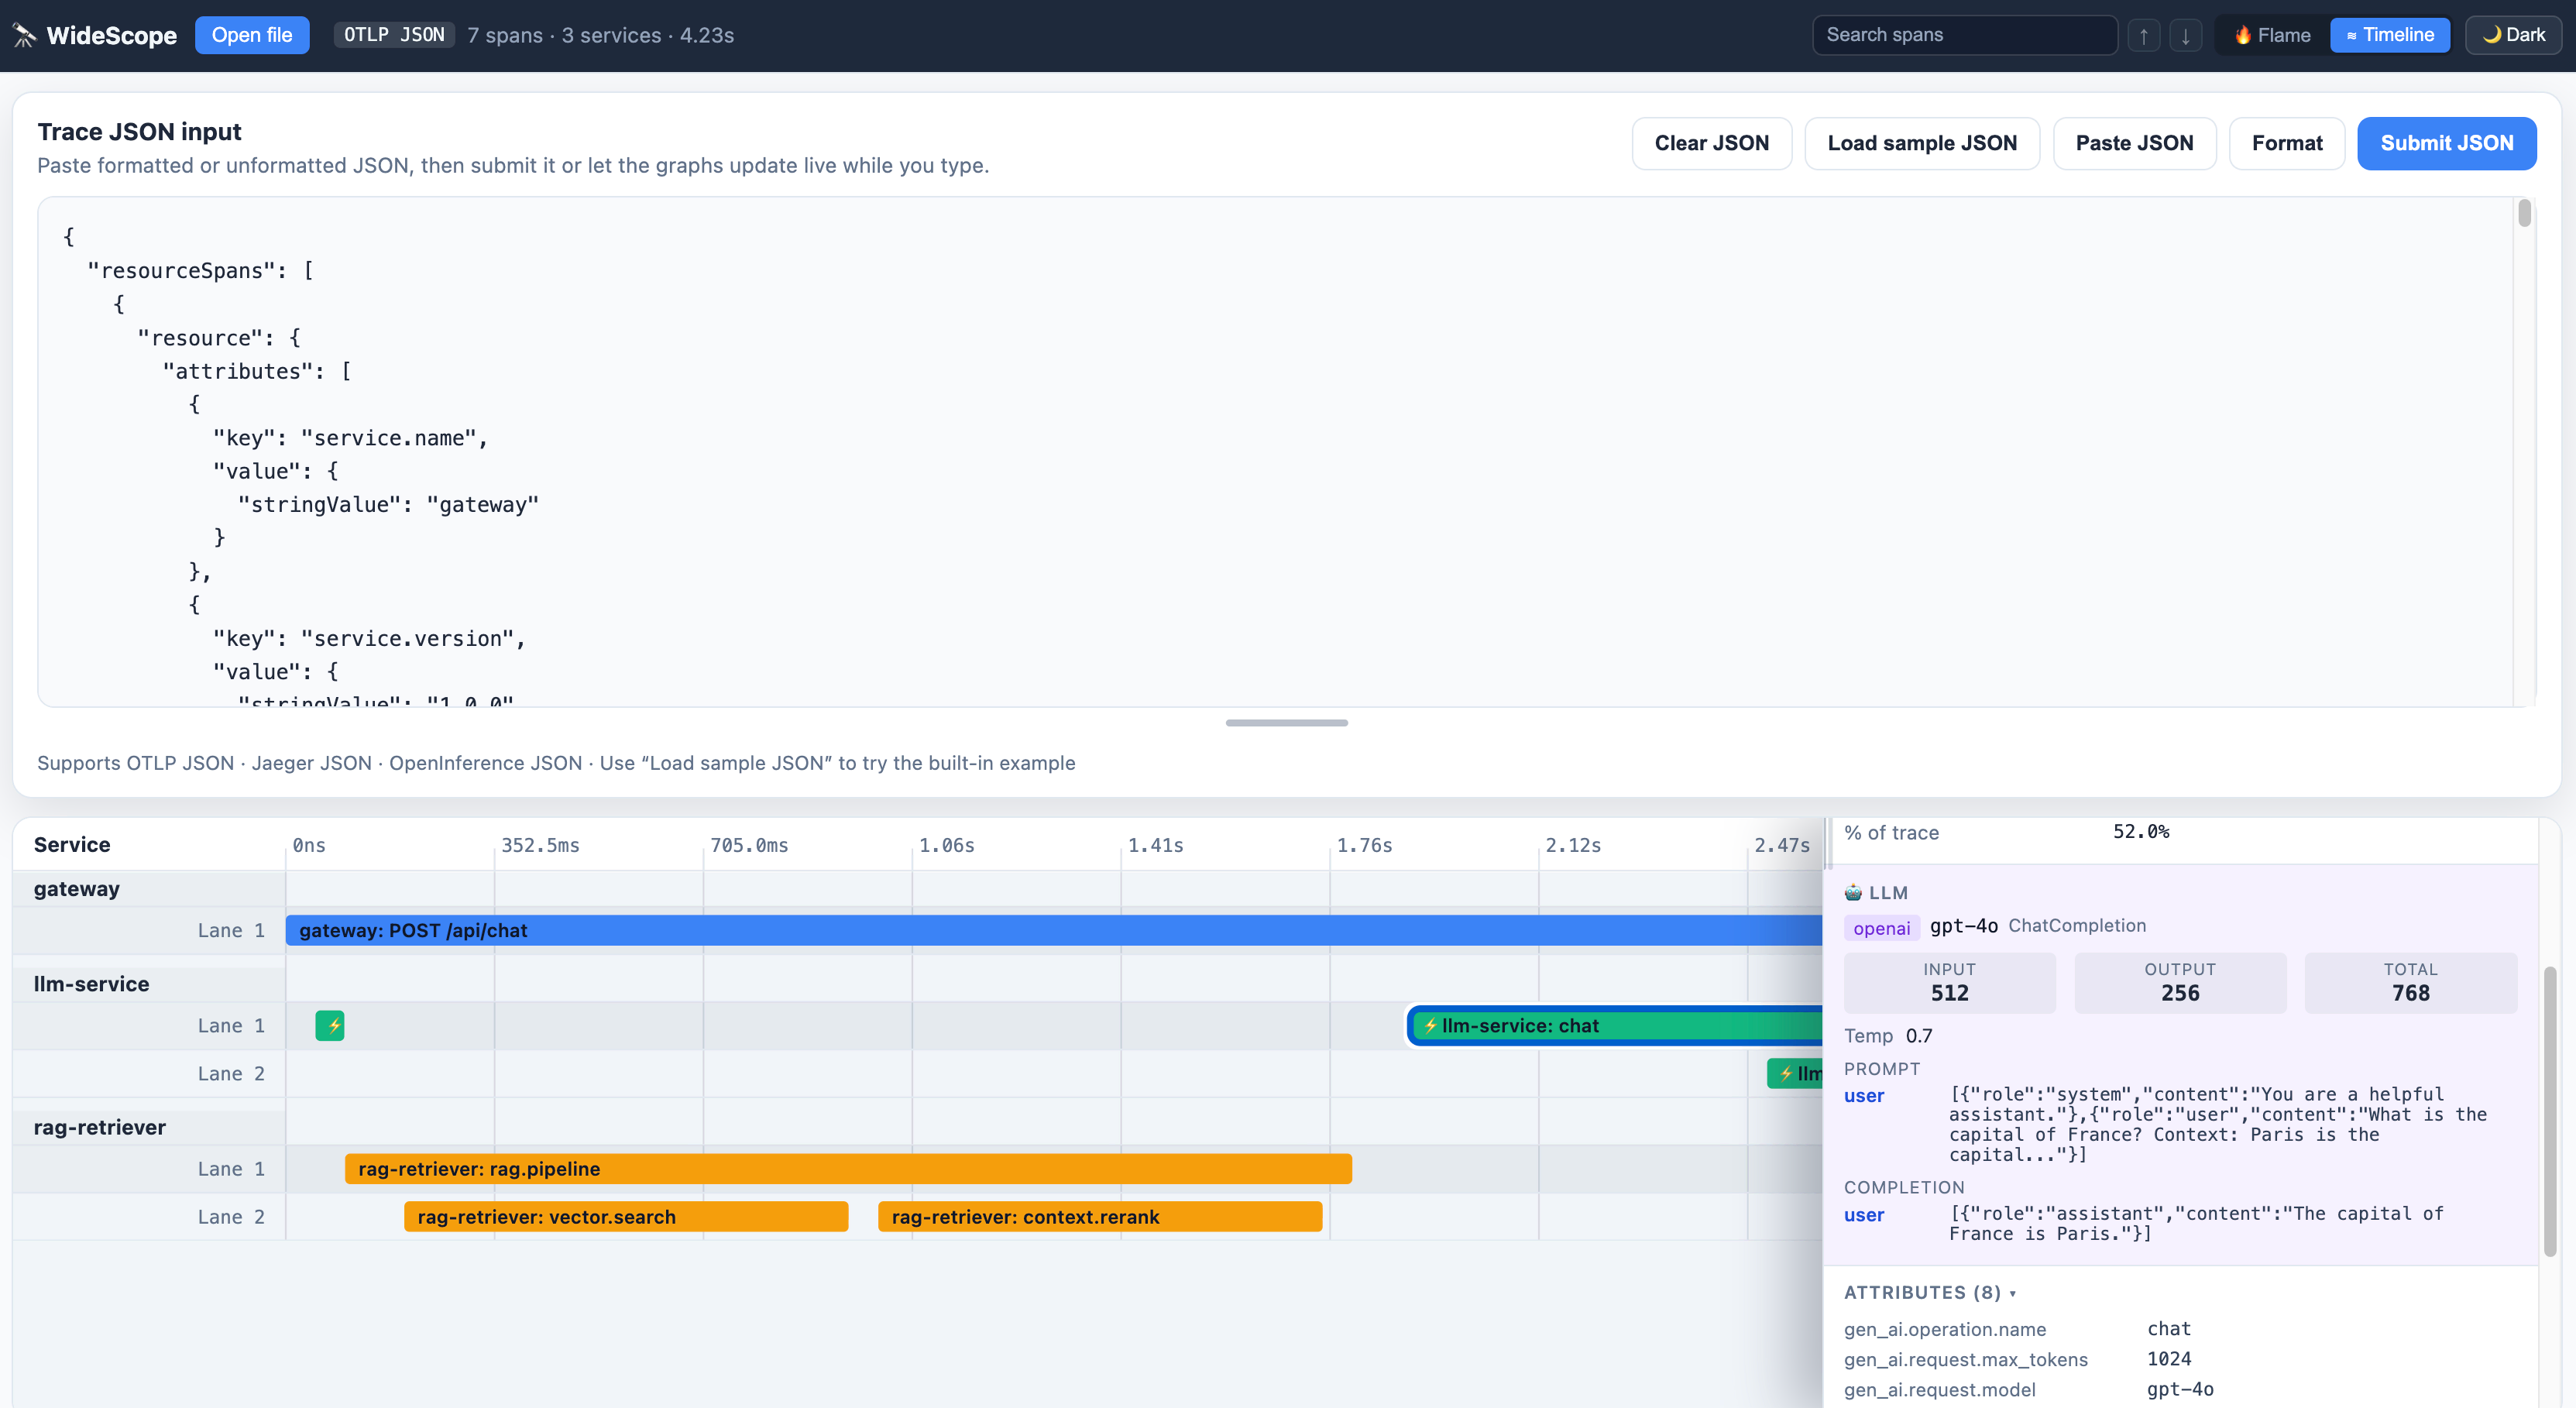Click the TOTAL 768 token card
2576x1408 pixels.
(x=2410, y=982)
